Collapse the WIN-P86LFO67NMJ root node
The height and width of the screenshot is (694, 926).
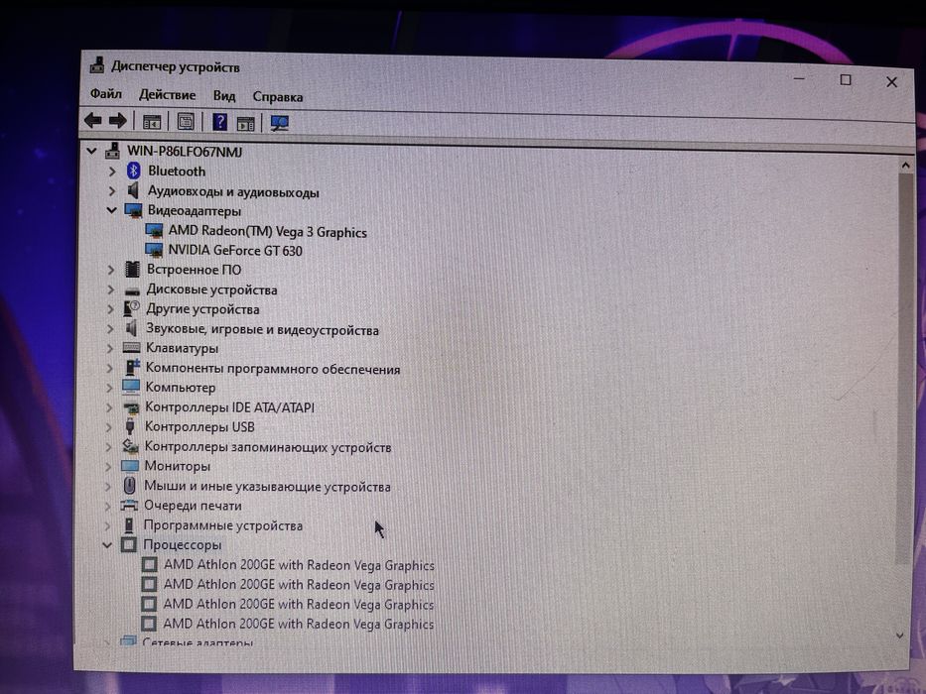pos(91,151)
